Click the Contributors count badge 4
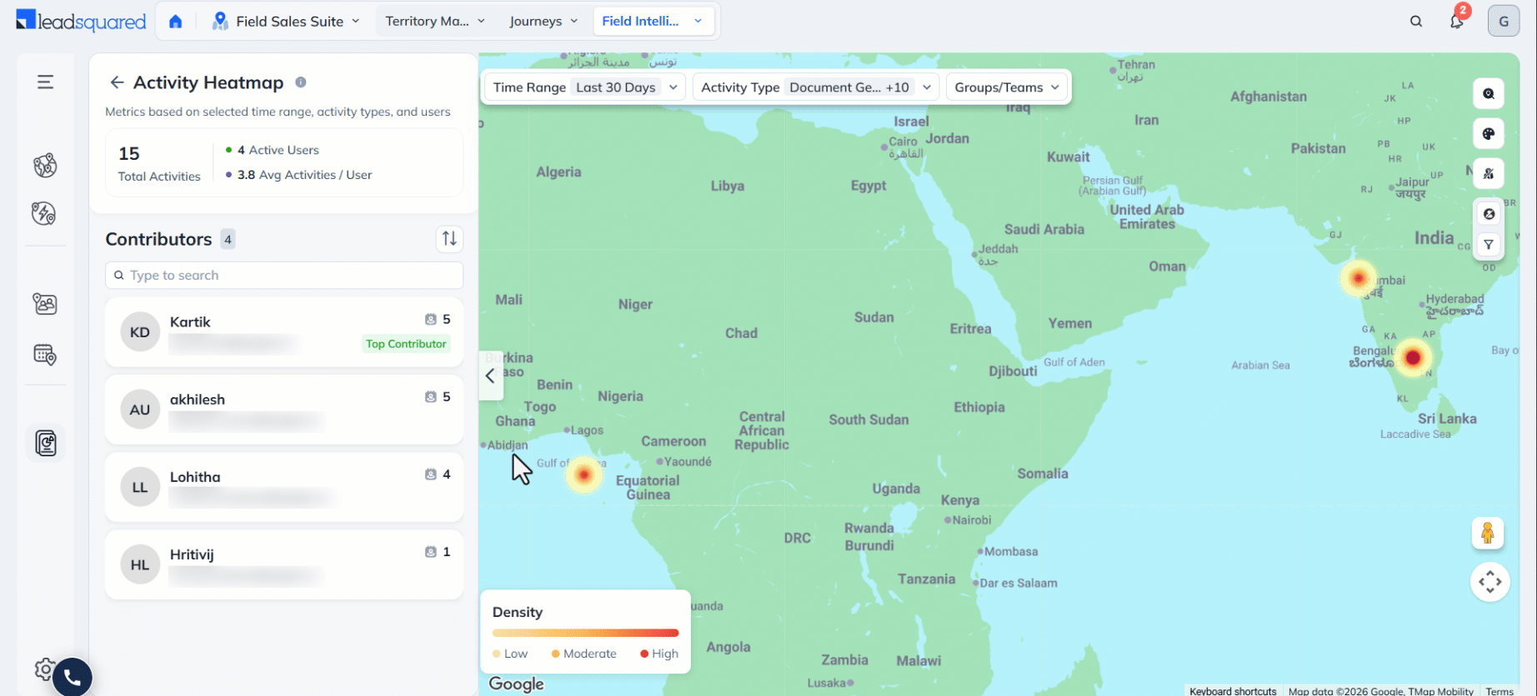 (228, 240)
